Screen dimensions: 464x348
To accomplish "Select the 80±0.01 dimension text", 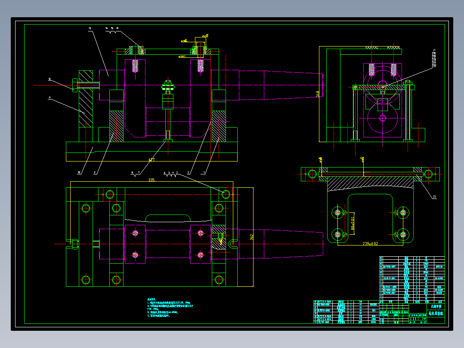I will tap(353, 223).
